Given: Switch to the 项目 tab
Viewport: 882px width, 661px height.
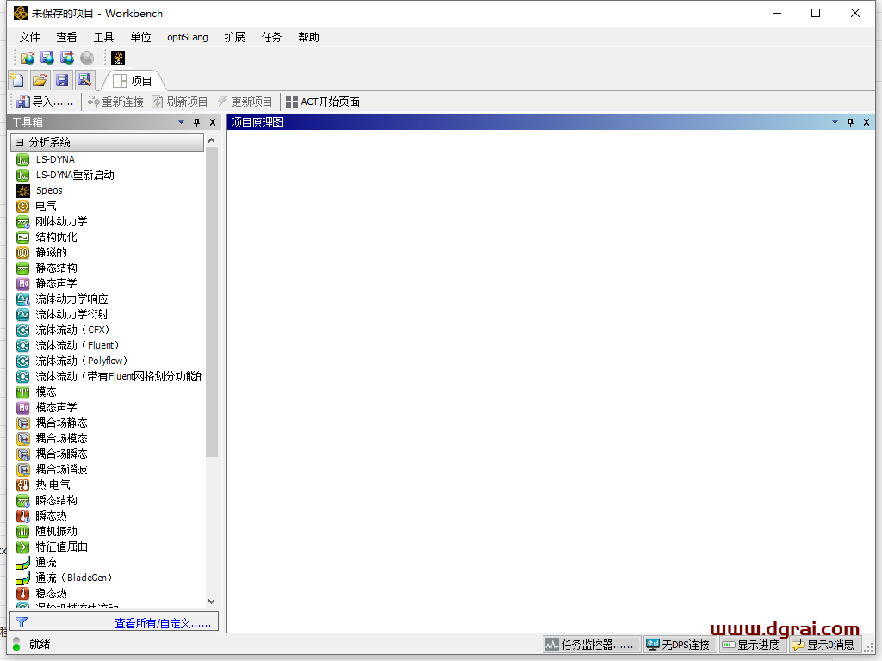Looking at the screenshot, I should pos(133,81).
